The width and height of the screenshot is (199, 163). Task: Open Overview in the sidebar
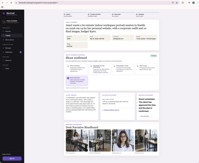point(12,31)
